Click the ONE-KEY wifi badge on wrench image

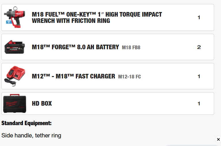pyautogui.click(x=8, y=22)
